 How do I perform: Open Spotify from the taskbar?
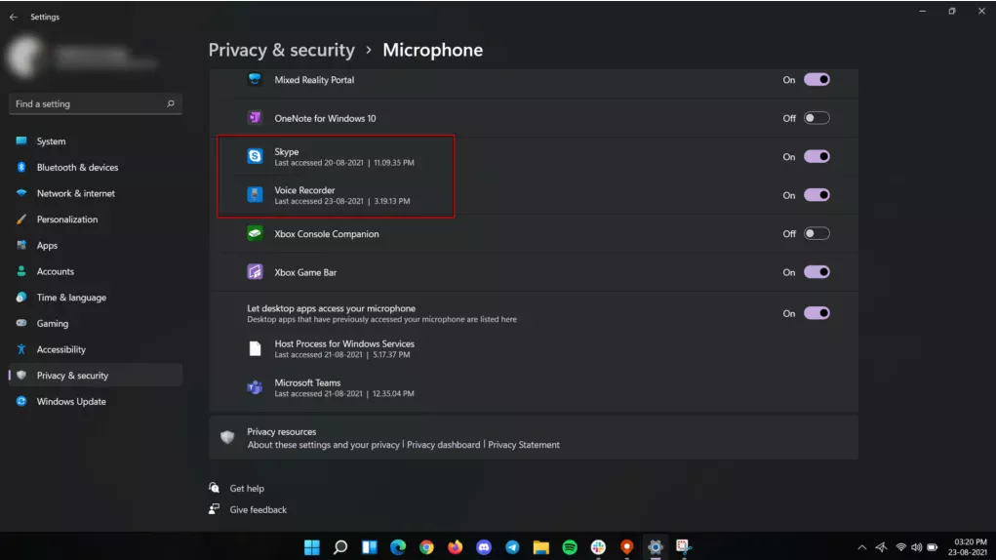coord(570,547)
